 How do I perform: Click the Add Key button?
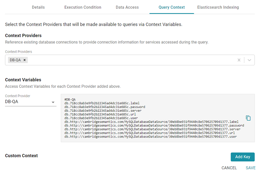[x=242, y=157]
